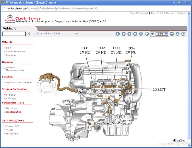The image size is (192, 148).
Task: Click the OK button beside the search field
Action: pos(28,33)
